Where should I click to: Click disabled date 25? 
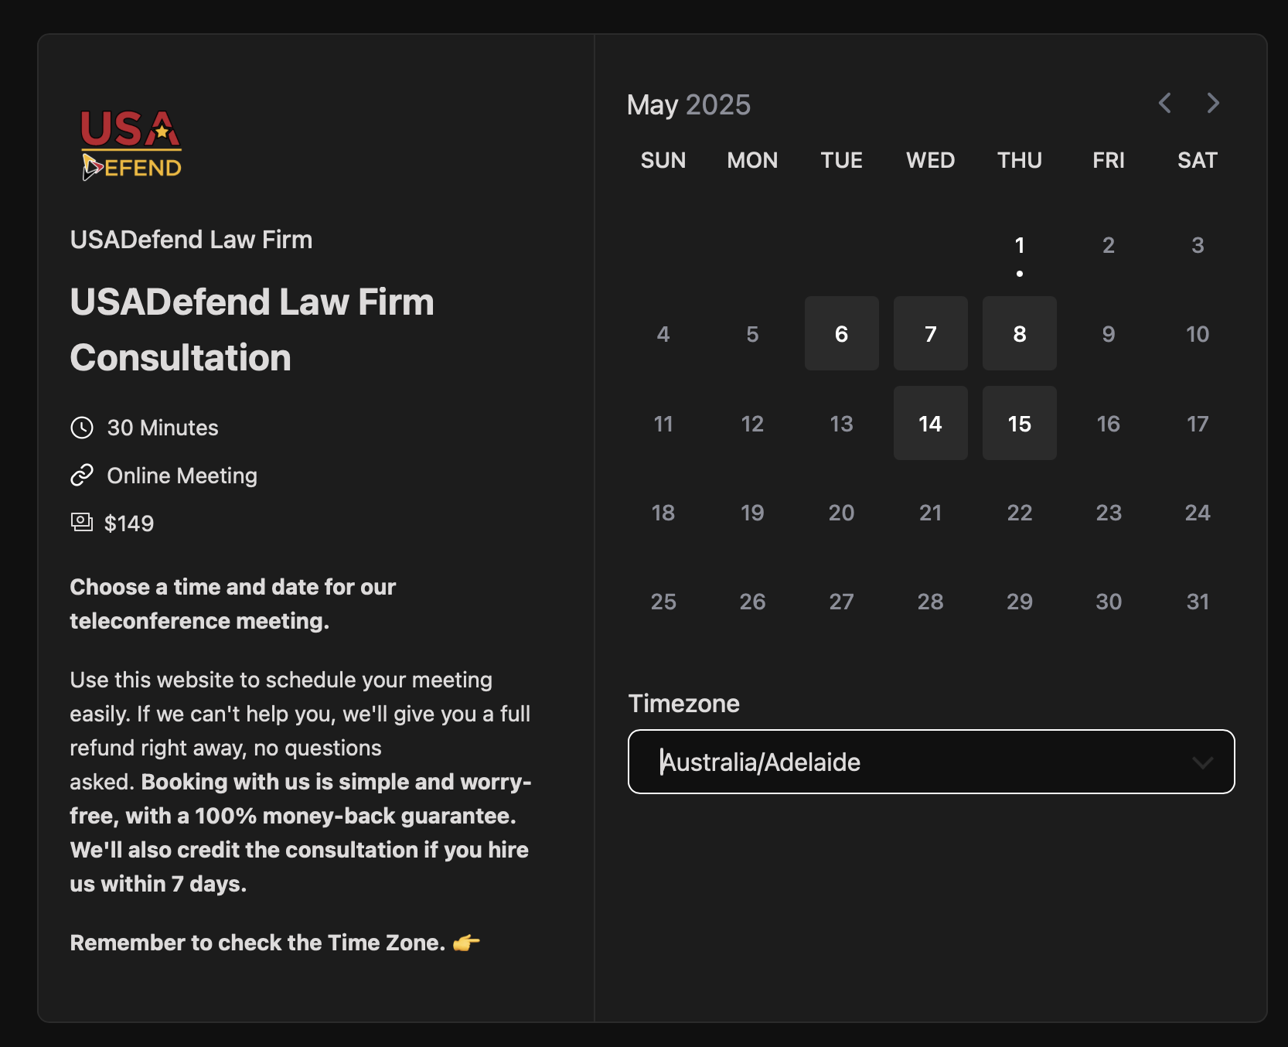click(663, 601)
